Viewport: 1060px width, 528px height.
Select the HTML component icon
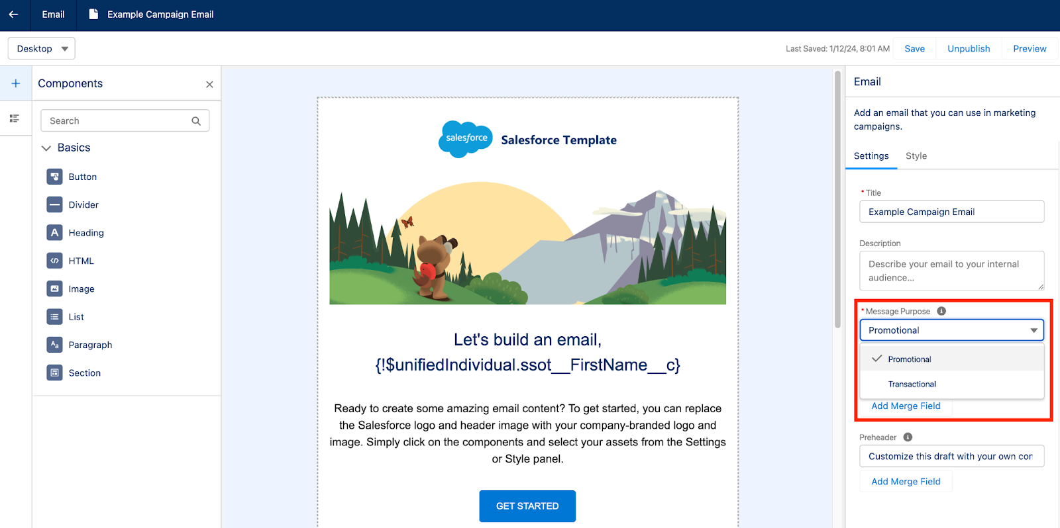(x=54, y=261)
